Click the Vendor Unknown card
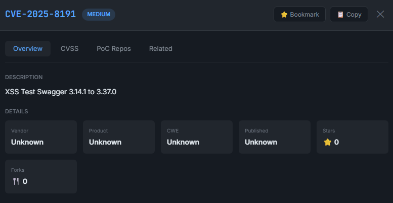 pos(41,137)
